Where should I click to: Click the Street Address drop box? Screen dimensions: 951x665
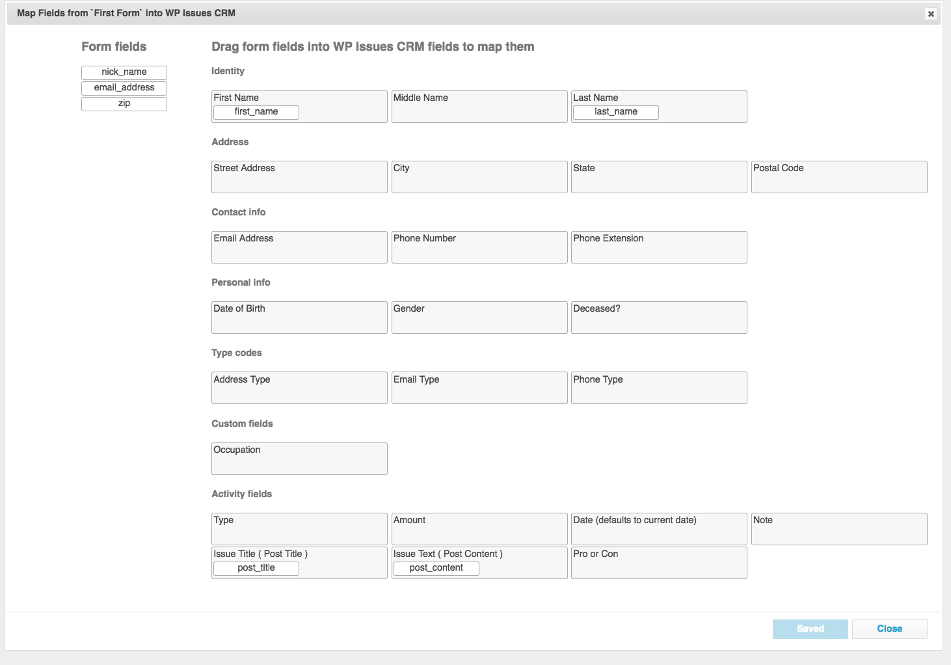pyautogui.click(x=299, y=177)
